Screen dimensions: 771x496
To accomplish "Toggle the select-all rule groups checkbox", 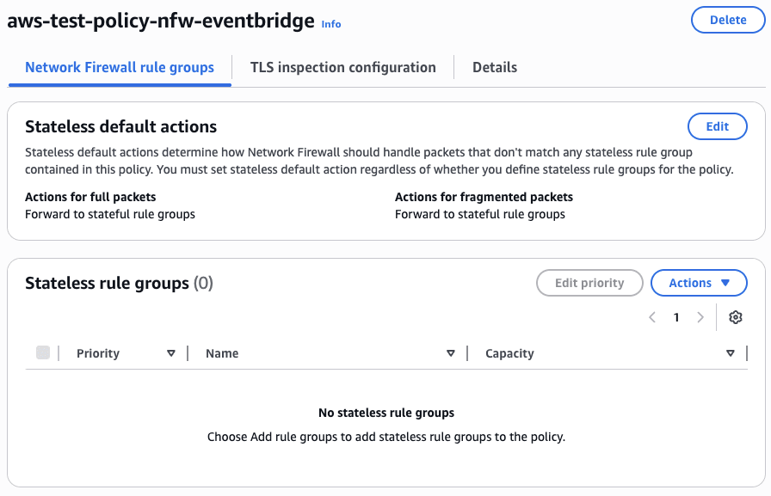I will tap(43, 352).
